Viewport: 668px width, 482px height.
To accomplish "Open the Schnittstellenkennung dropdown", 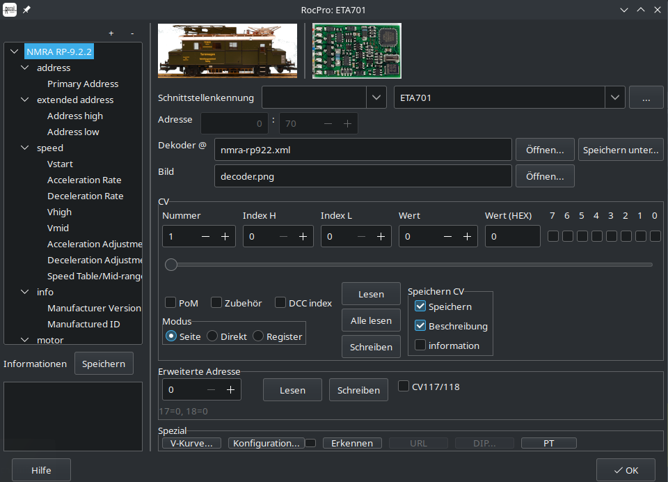I will point(376,98).
